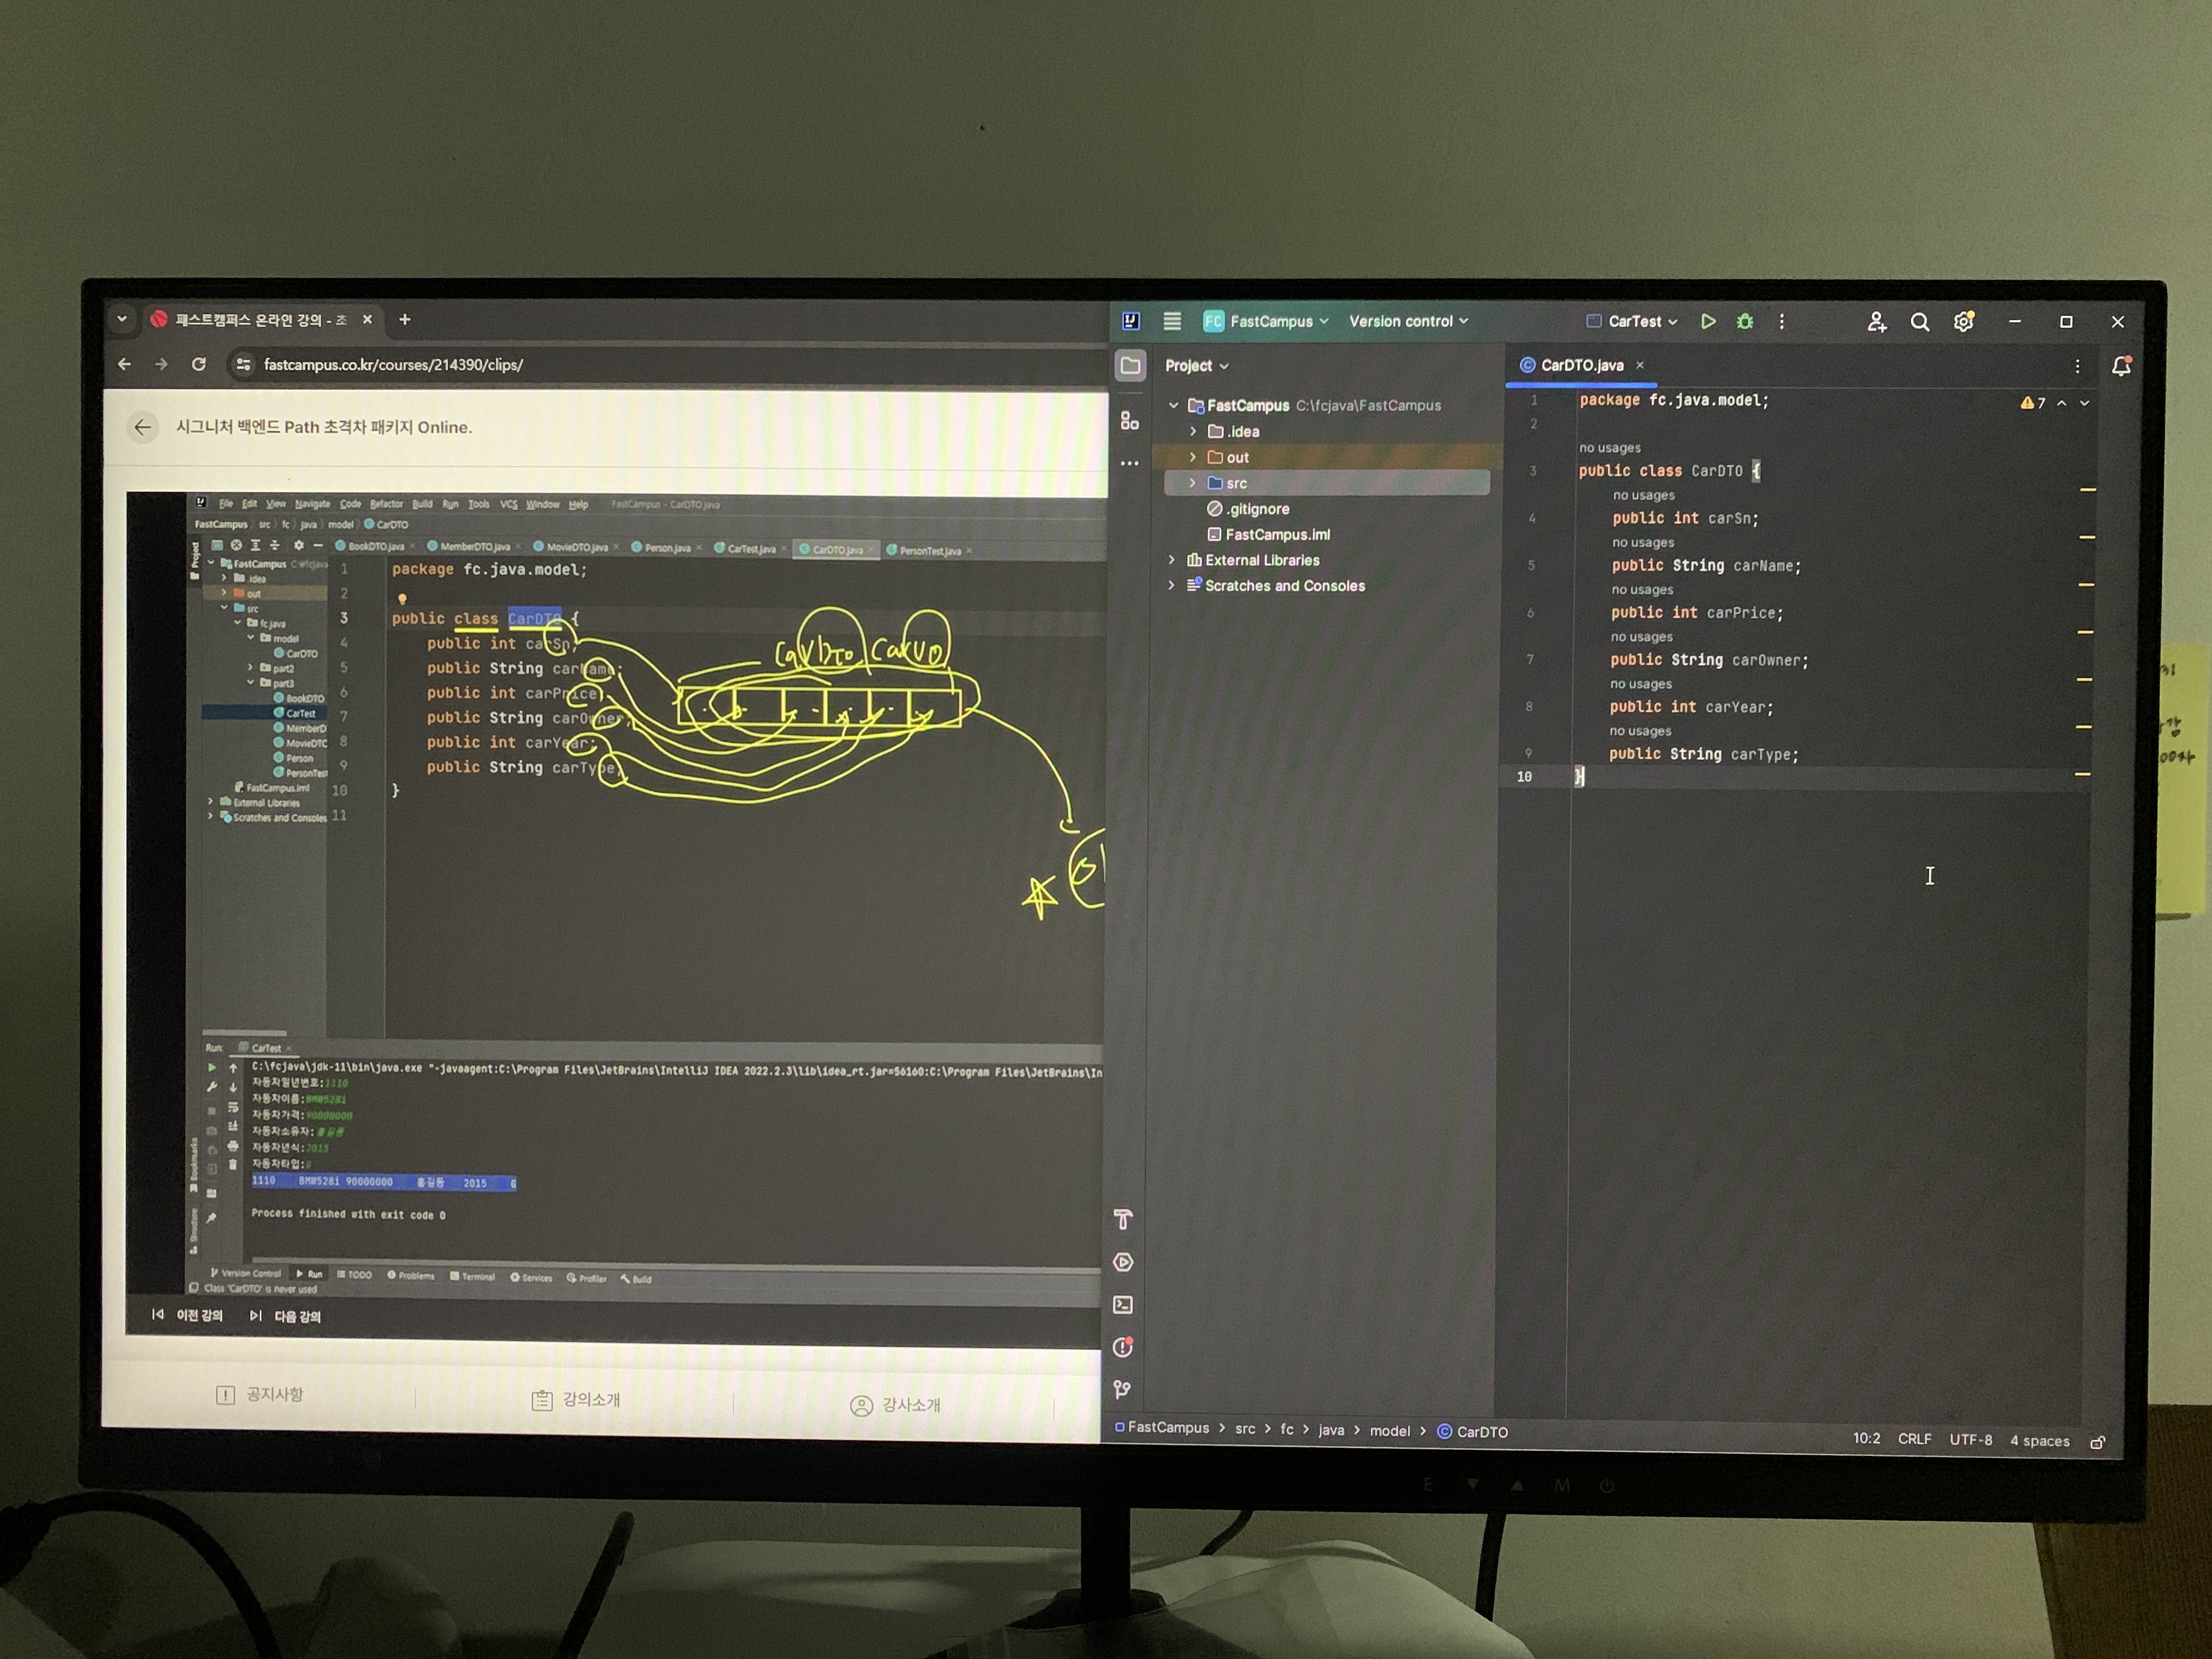Click the Debug bug icon

pos(1745,321)
